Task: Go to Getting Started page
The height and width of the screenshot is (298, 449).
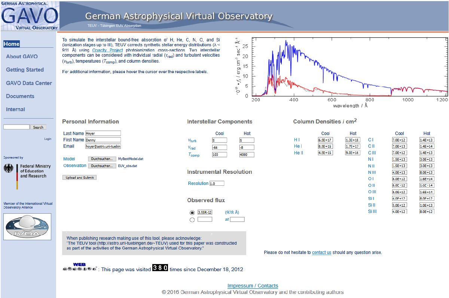Action: [x=25, y=70]
